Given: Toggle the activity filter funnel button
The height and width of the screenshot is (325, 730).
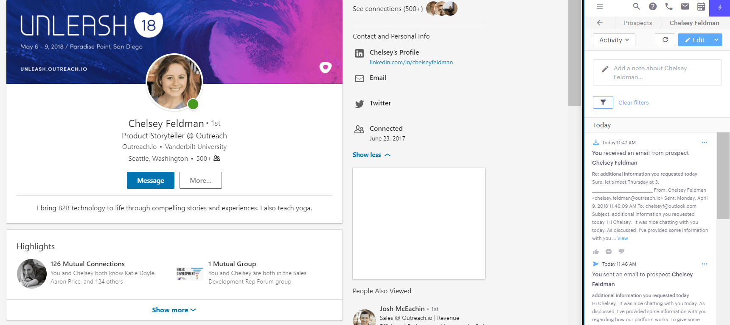Looking at the screenshot, I should click(603, 102).
